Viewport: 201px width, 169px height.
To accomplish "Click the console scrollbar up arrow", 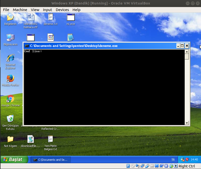I will (187, 51).
